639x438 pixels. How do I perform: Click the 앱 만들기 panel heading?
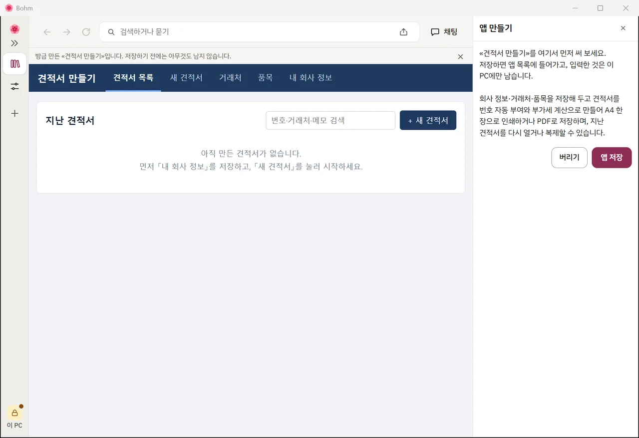(496, 28)
